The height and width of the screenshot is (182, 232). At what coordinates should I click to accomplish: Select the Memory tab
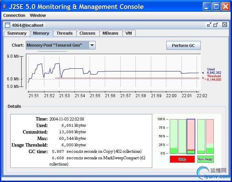pyautogui.click(x=41, y=33)
